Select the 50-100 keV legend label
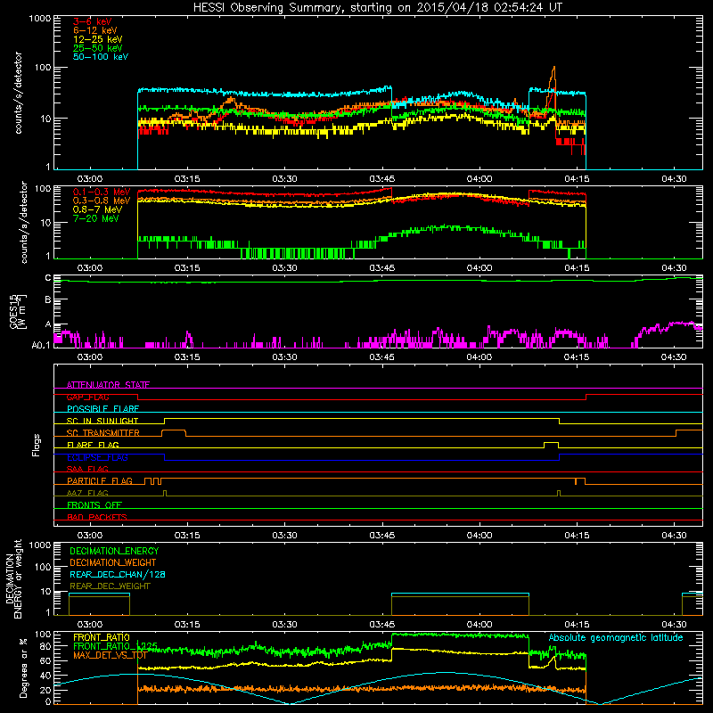The height and width of the screenshot is (713, 713). point(101,57)
